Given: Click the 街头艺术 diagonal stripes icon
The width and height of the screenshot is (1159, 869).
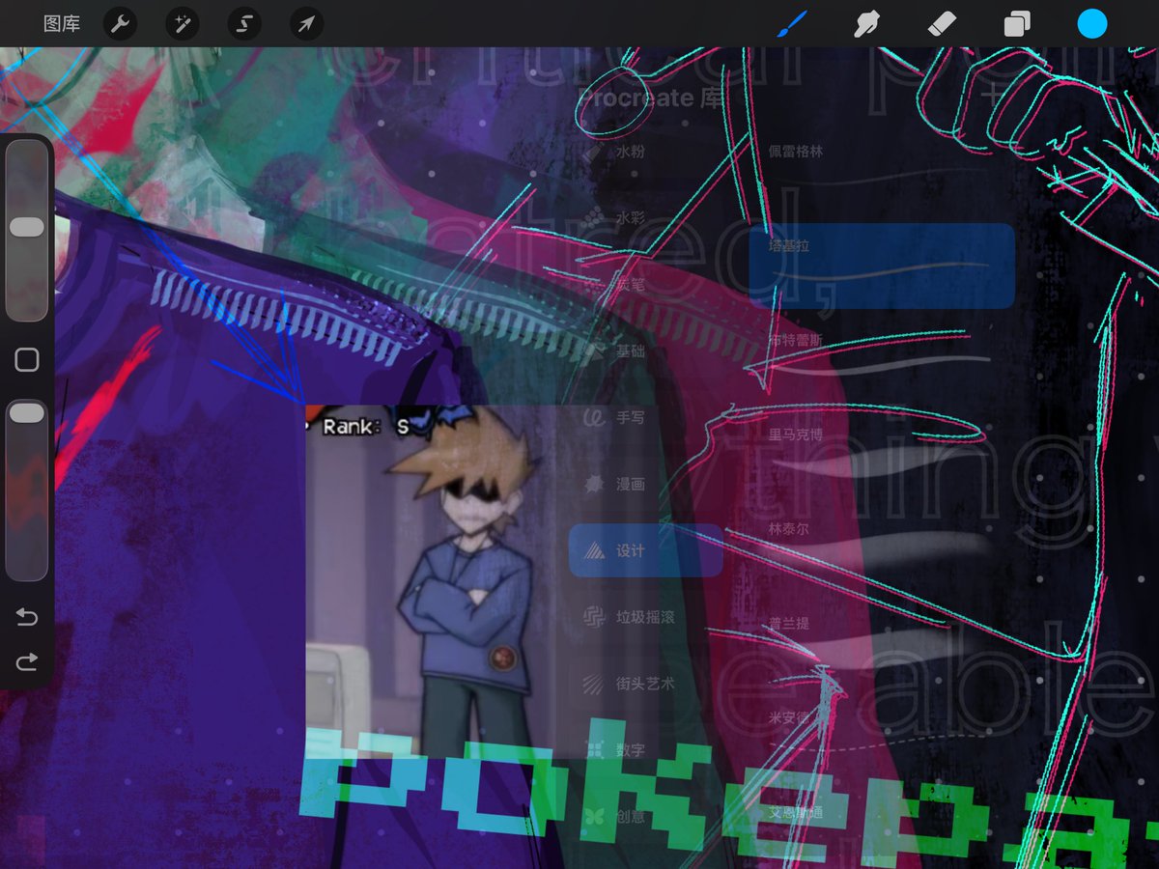Looking at the screenshot, I should 596,684.
